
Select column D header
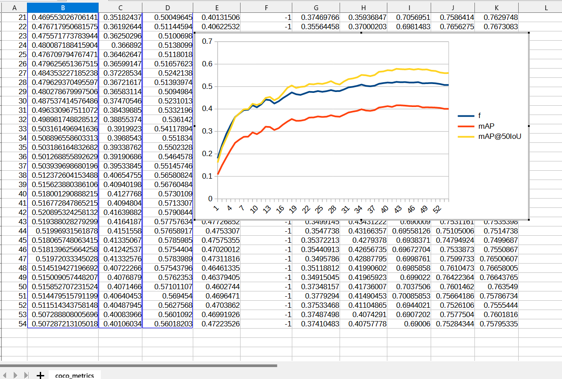168,8
